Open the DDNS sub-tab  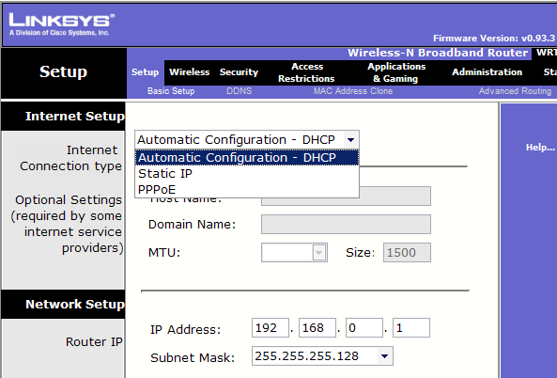click(x=240, y=91)
